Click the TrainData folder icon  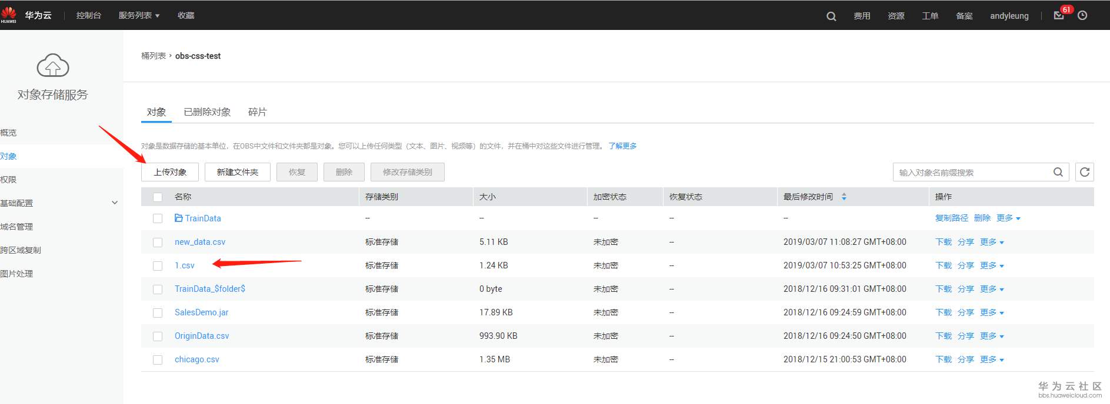pos(179,218)
